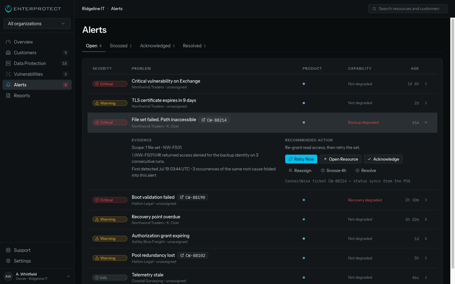Viewport: 455px width, 284px height.
Task: Click the Severity column header
Action: [102, 68]
